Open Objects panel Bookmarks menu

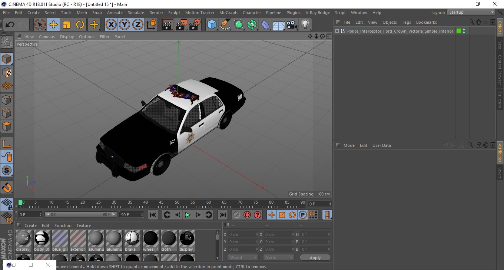(426, 22)
